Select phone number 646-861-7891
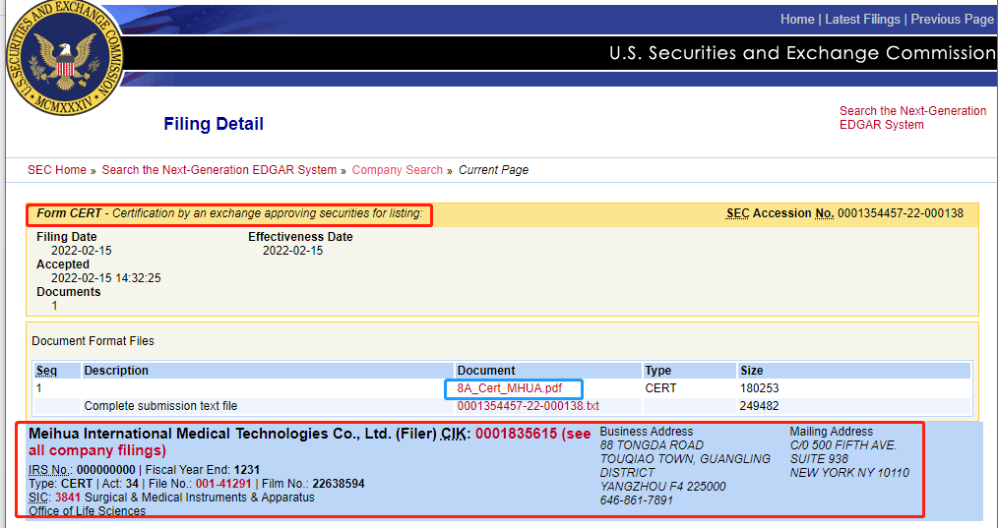 [637, 500]
